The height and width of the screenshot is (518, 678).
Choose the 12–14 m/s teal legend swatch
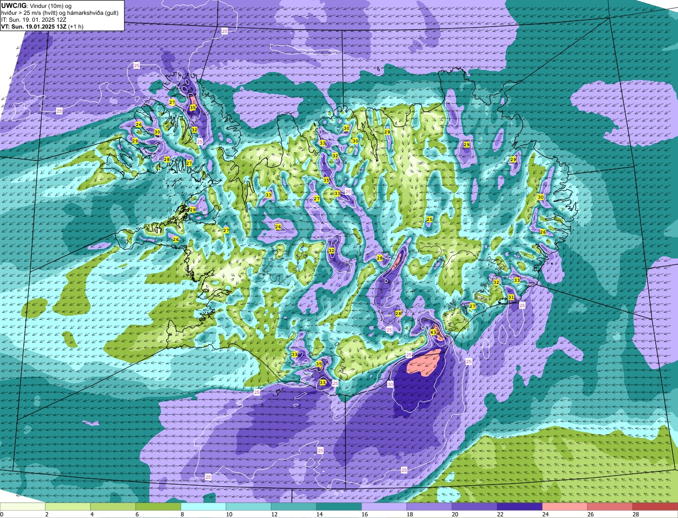point(294,506)
